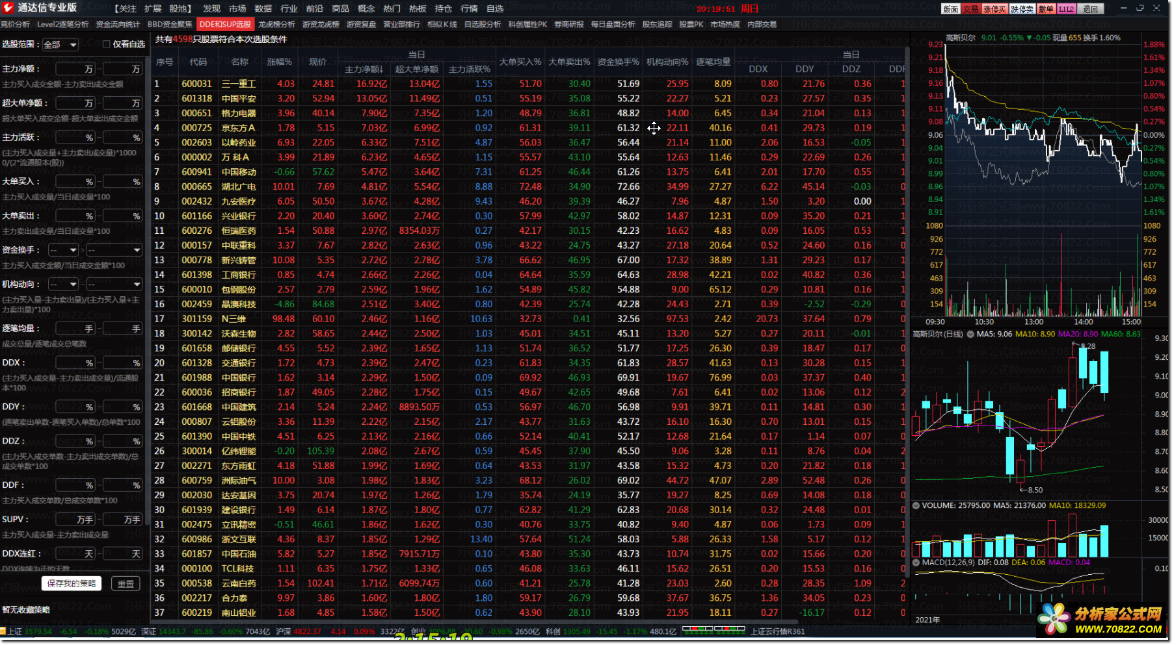
Task: Click the 上证云行情R361 status text
Action: 777,631
